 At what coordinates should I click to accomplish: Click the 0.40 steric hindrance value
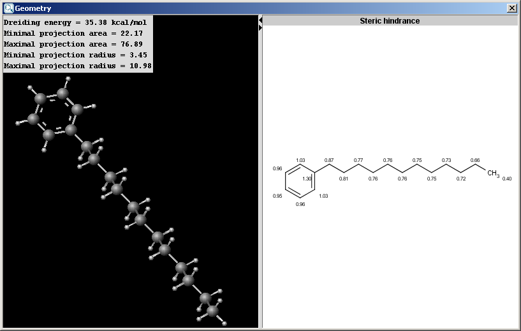tap(507, 179)
